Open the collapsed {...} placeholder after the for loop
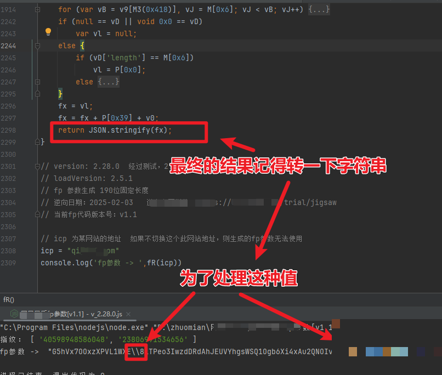 point(319,10)
